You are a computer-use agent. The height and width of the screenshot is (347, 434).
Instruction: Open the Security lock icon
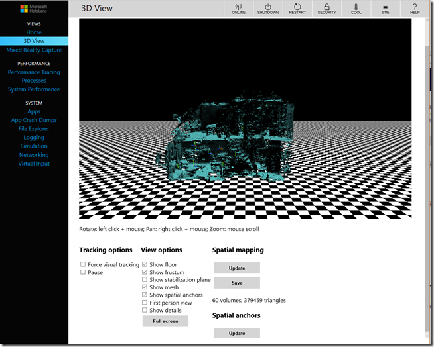326,9
